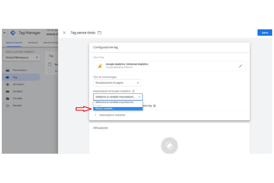Click the Configurazione tag heading
The image size is (274, 183).
pos(105,47)
